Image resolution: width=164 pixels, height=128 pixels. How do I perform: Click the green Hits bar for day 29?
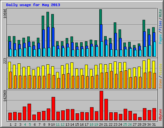pos(144,26)
